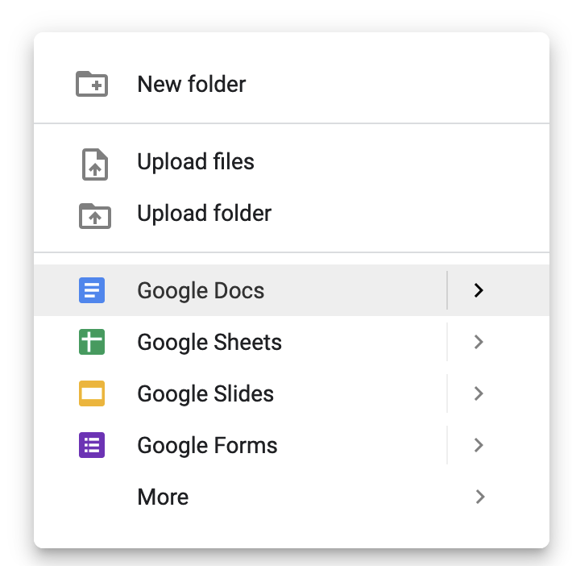Select the Google Forms text label

[207, 445]
